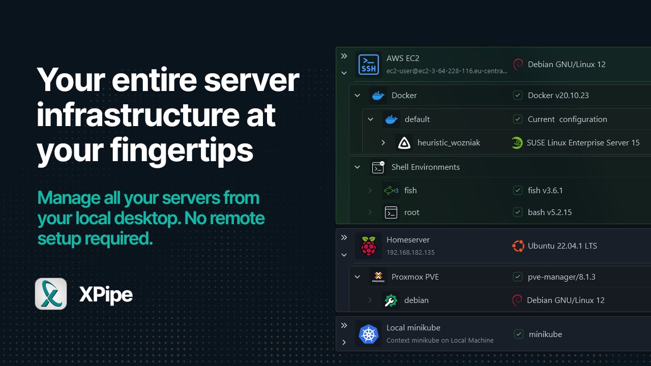Collapse the Docker tree node

[x=358, y=96]
